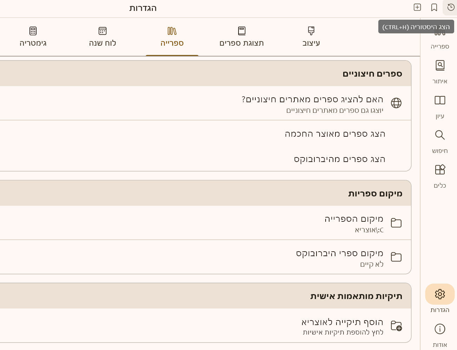Click the הצג ספרים מאוצר החכמה option
Image resolution: width=457 pixels, height=350 pixels.
click(335, 134)
